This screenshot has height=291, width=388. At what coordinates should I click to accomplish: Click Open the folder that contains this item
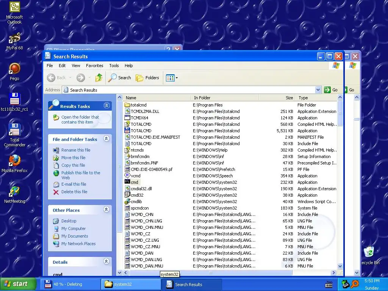tap(80, 119)
